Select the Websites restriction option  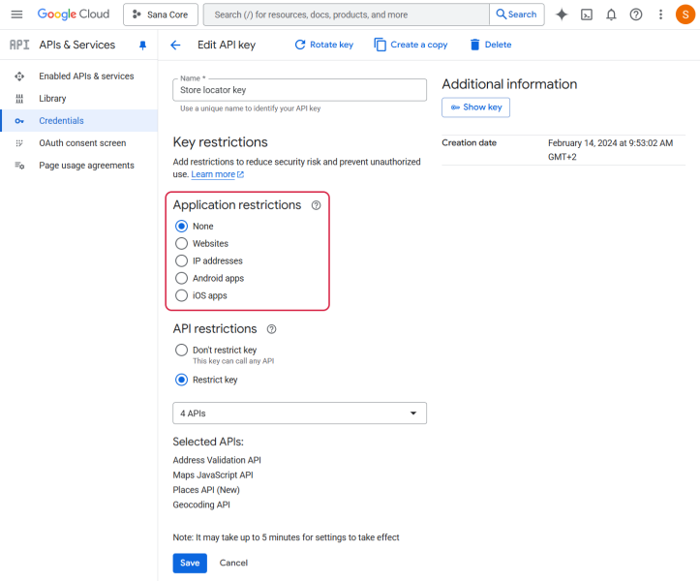point(181,244)
